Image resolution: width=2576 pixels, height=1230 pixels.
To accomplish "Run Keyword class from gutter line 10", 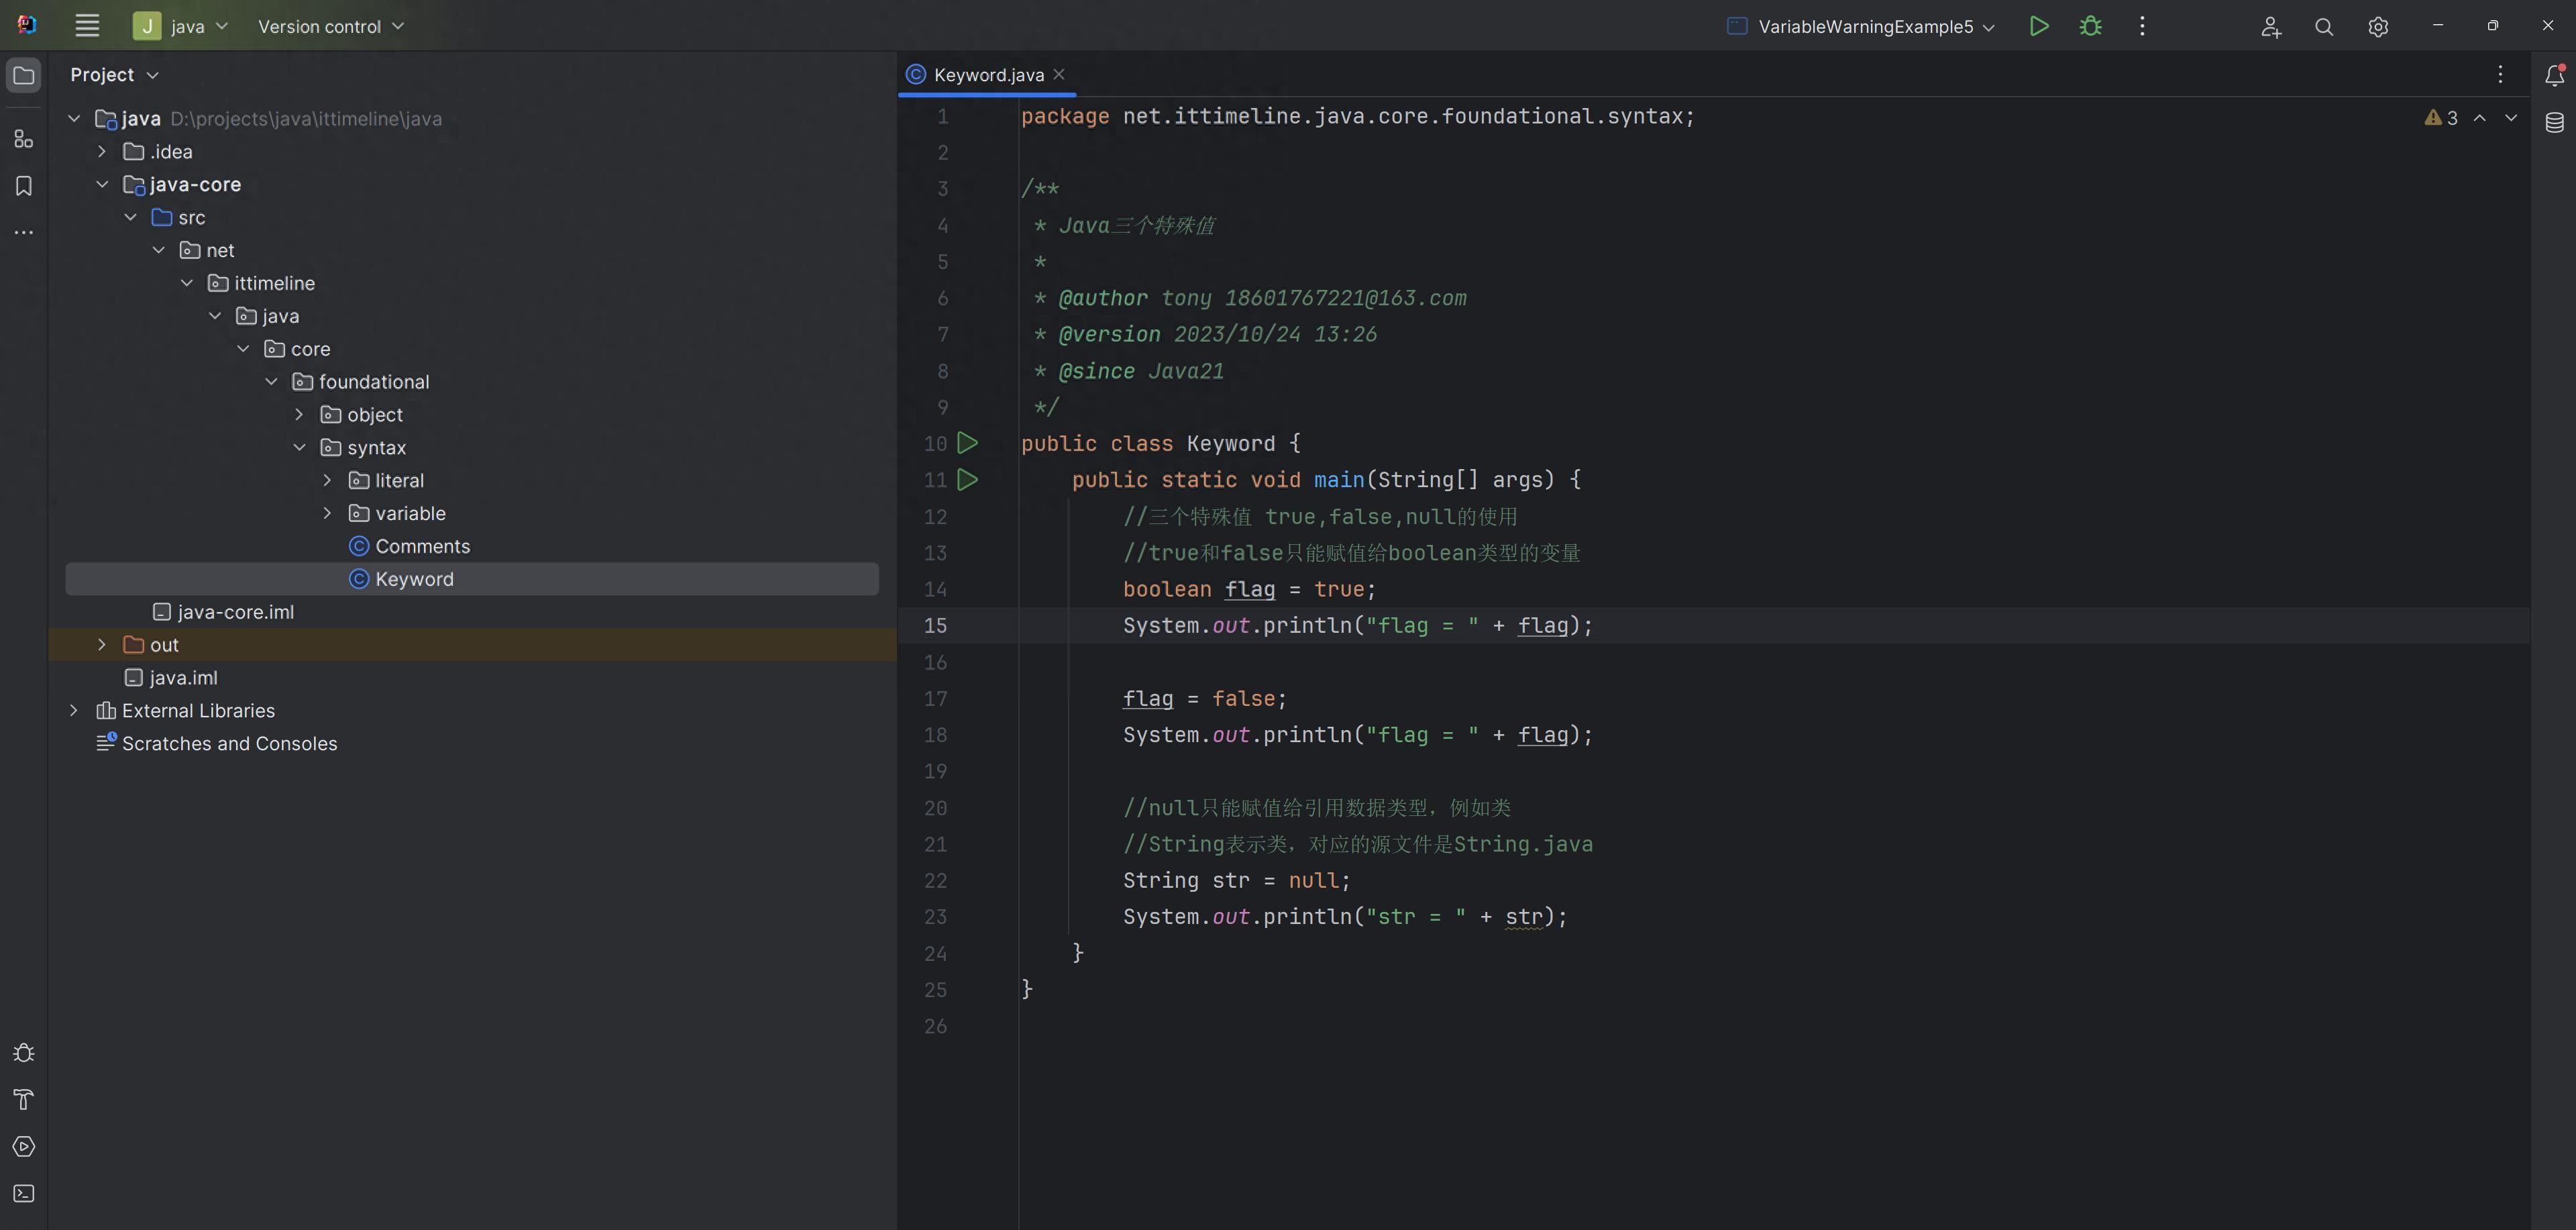I will (967, 443).
